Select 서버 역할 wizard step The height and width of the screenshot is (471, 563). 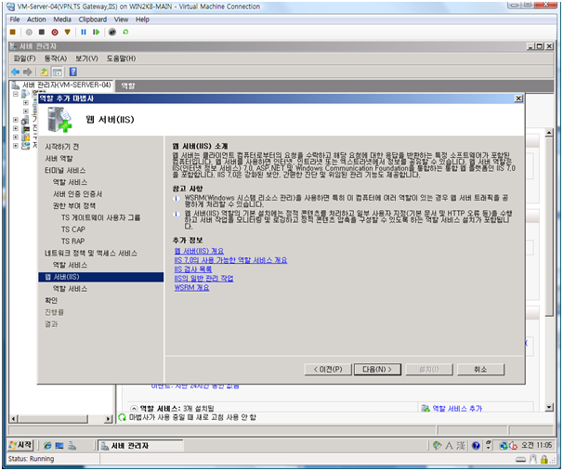59,158
